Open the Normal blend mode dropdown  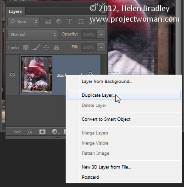(33, 35)
